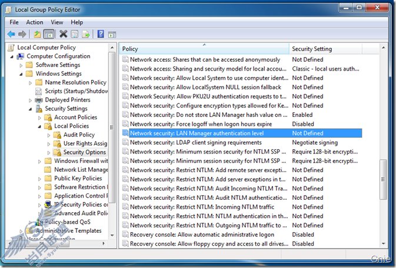This screenshot has height=268, width=396.
Task: Open the File menu
Action: pos(14,22)
